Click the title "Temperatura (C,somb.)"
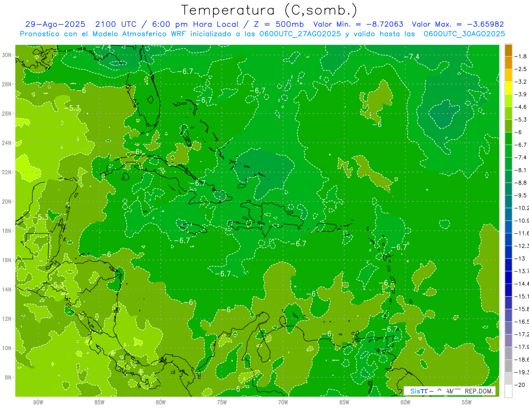Screen dimensions: 529x408 point(269,10)
